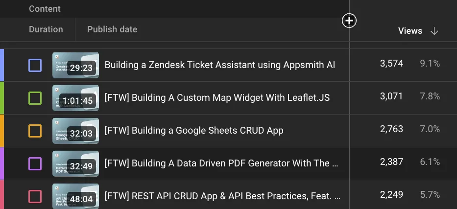457x209 pixels.
Task: Tick the checkbox for Zendesk Ticket Assistant video
Action: [x=35, y=65]
